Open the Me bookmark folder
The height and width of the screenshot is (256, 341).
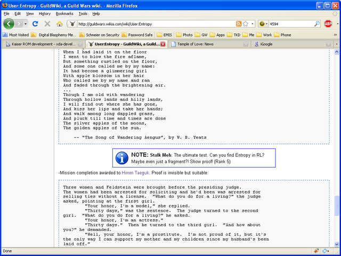248,35
